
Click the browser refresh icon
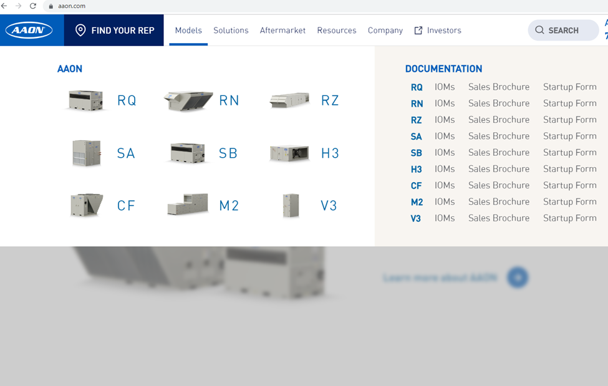click(33, 6)
